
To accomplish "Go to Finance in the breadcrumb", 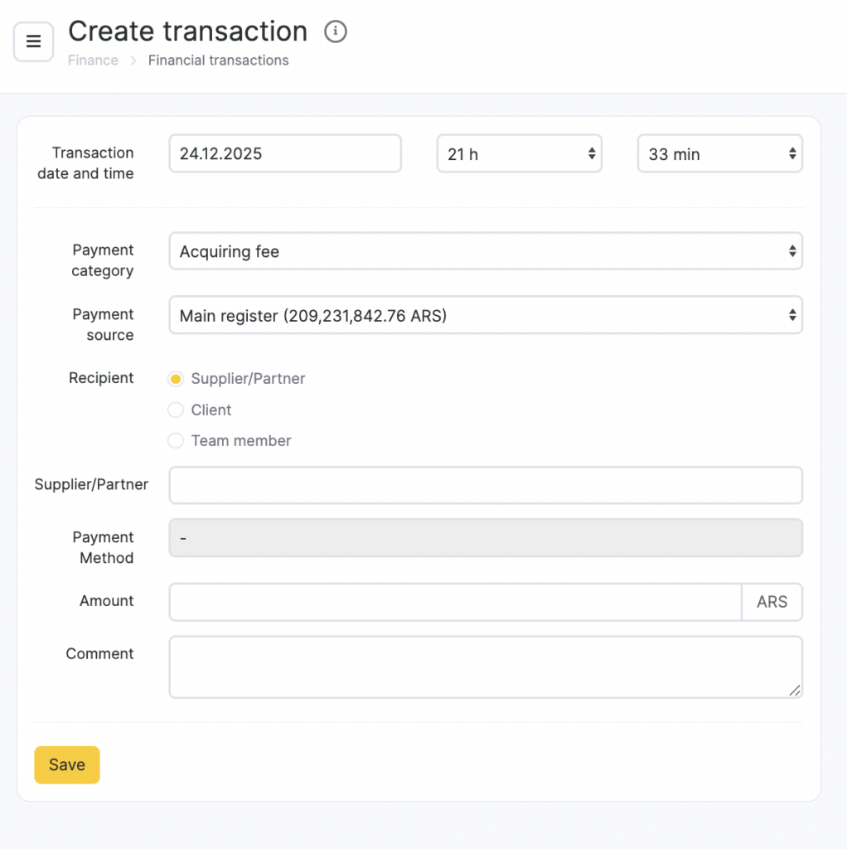I will point(93,61).
